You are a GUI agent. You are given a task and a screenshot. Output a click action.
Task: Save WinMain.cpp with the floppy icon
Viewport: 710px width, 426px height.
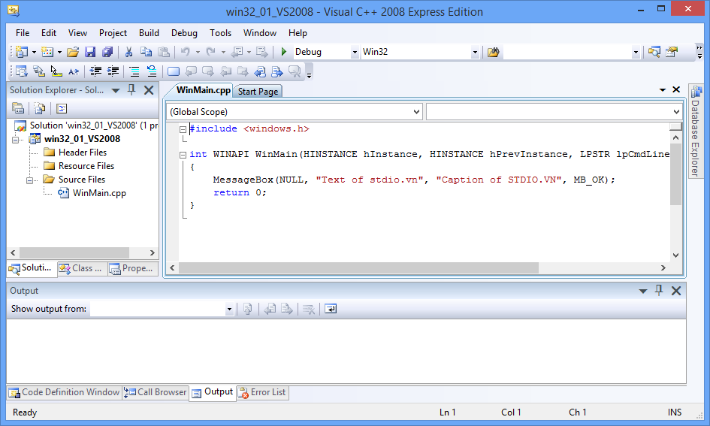(90, 52)
